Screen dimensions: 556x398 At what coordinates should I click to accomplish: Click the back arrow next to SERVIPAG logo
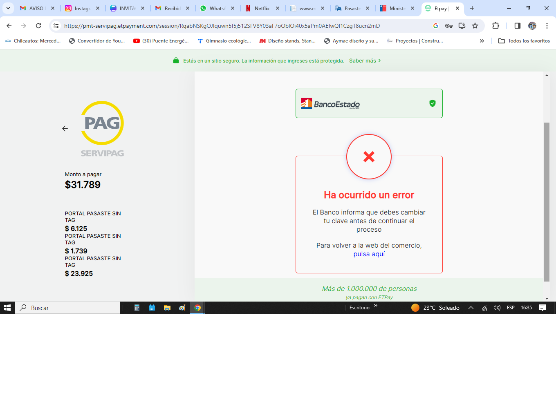click(65, 128)
